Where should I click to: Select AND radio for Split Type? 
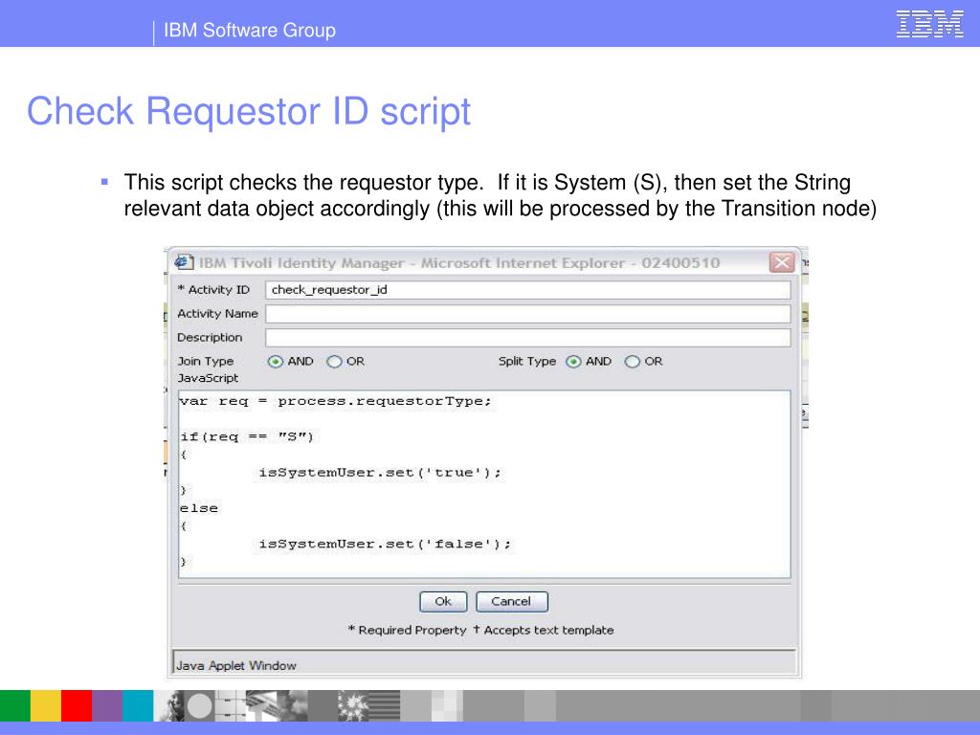click(x=574, y=362)
